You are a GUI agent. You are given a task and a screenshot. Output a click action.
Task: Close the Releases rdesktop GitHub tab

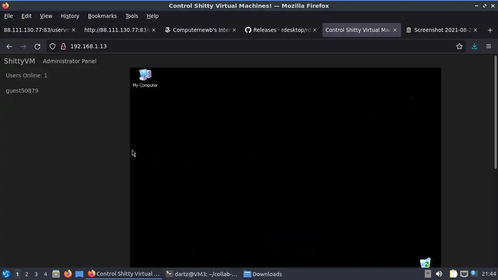coord(314,30)
